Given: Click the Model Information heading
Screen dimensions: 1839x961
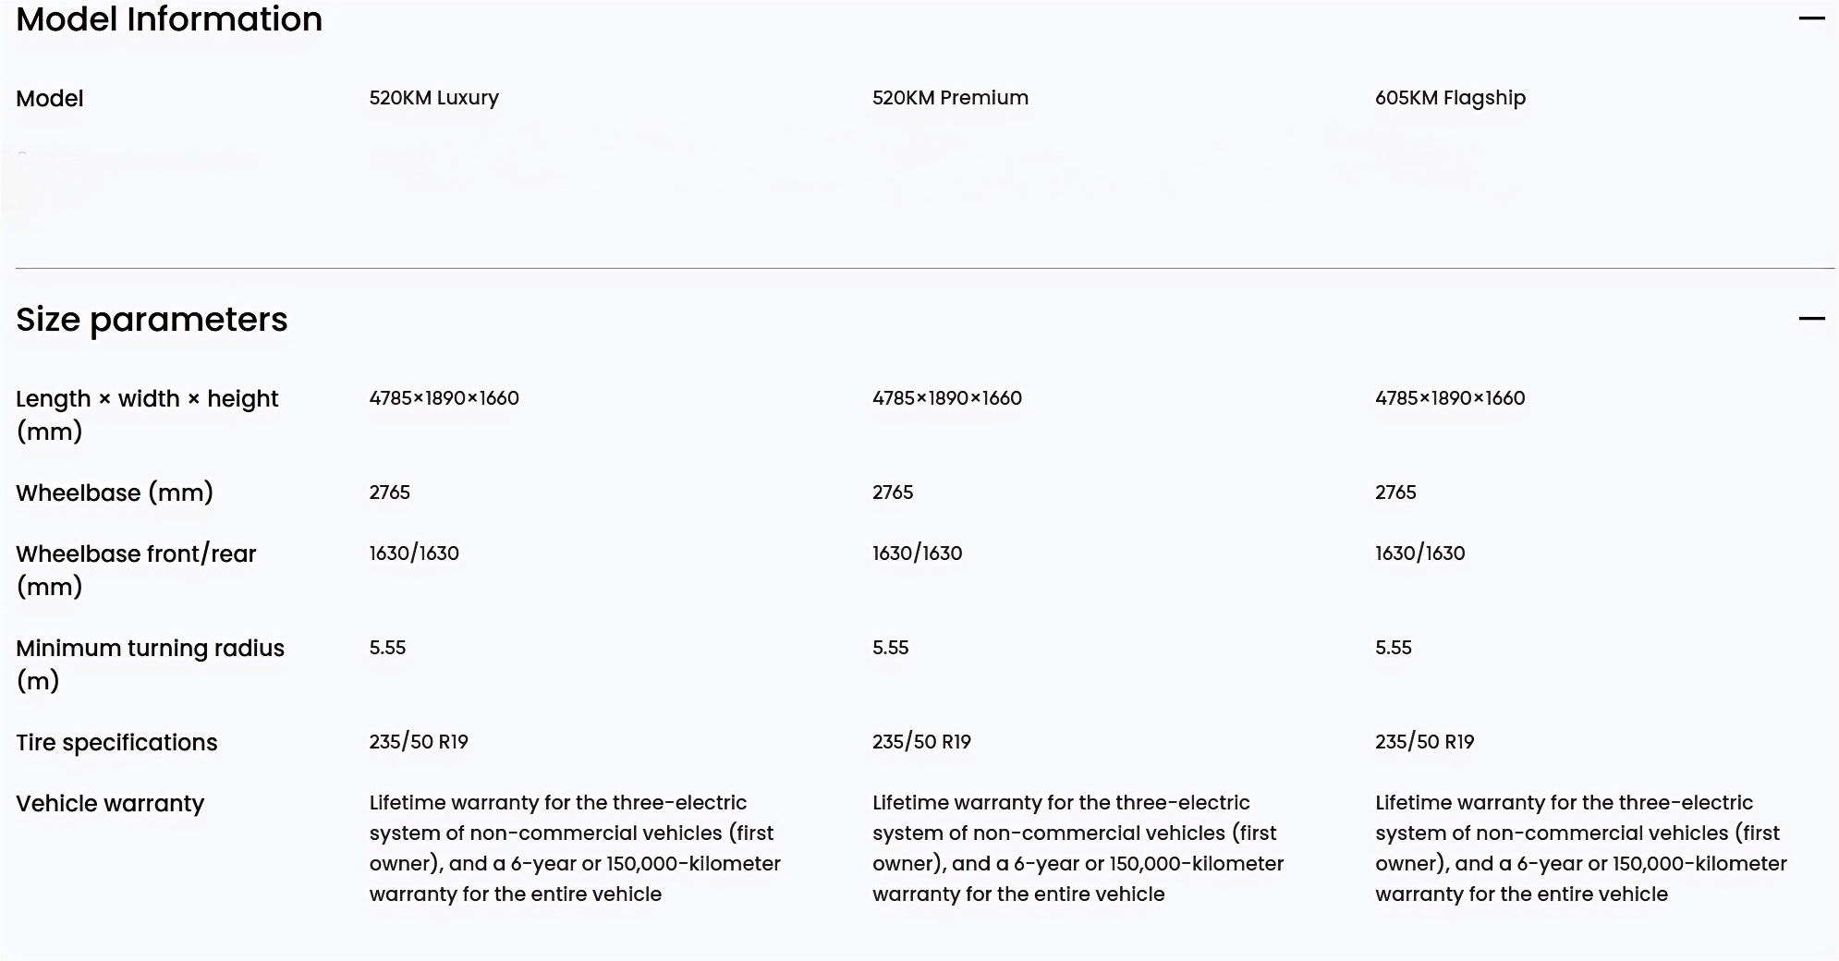Looking at the screenshot, I should pos(169,18).
